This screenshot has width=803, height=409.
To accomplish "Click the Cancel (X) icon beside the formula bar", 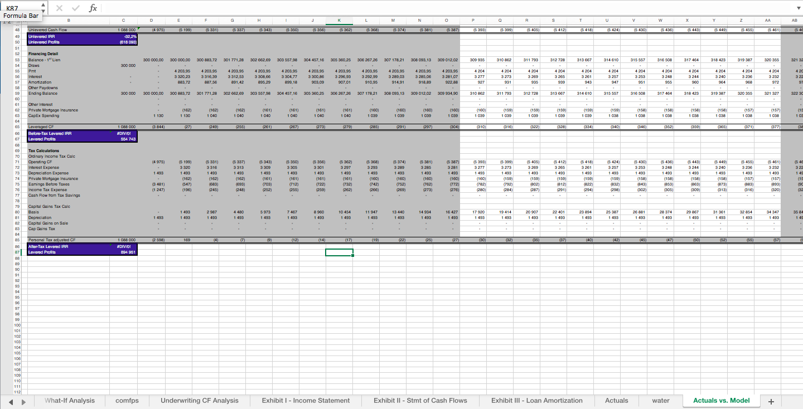I will (60, 7).
